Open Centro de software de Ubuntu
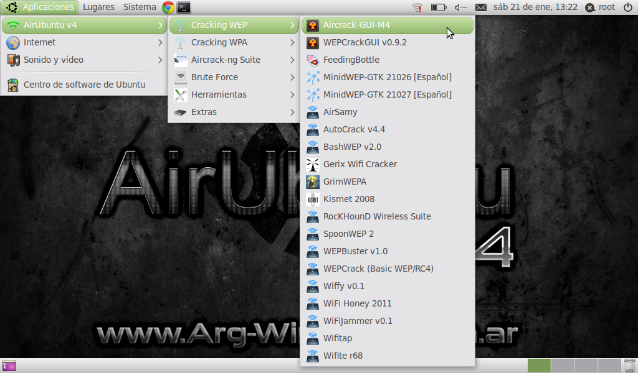This screenshot has height=373, width=638. pyautogui.click(x=84, y=85)
